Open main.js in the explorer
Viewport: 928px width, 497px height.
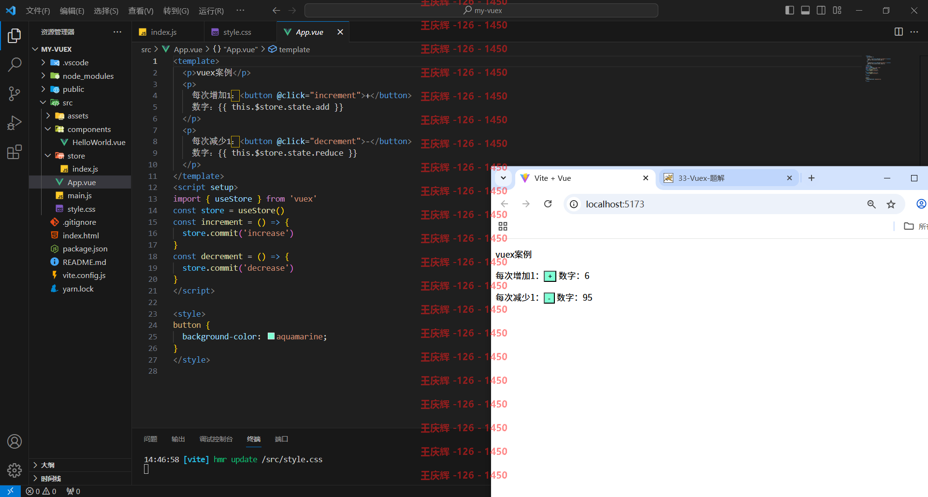pyautogui.click(x=79, y=195)
